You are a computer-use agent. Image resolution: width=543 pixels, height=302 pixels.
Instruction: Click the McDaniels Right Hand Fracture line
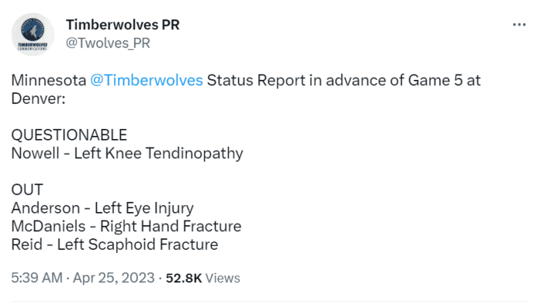[126, 227]
